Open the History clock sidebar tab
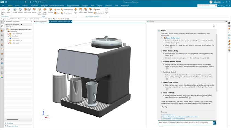231x130 pixels. point(2,68)
